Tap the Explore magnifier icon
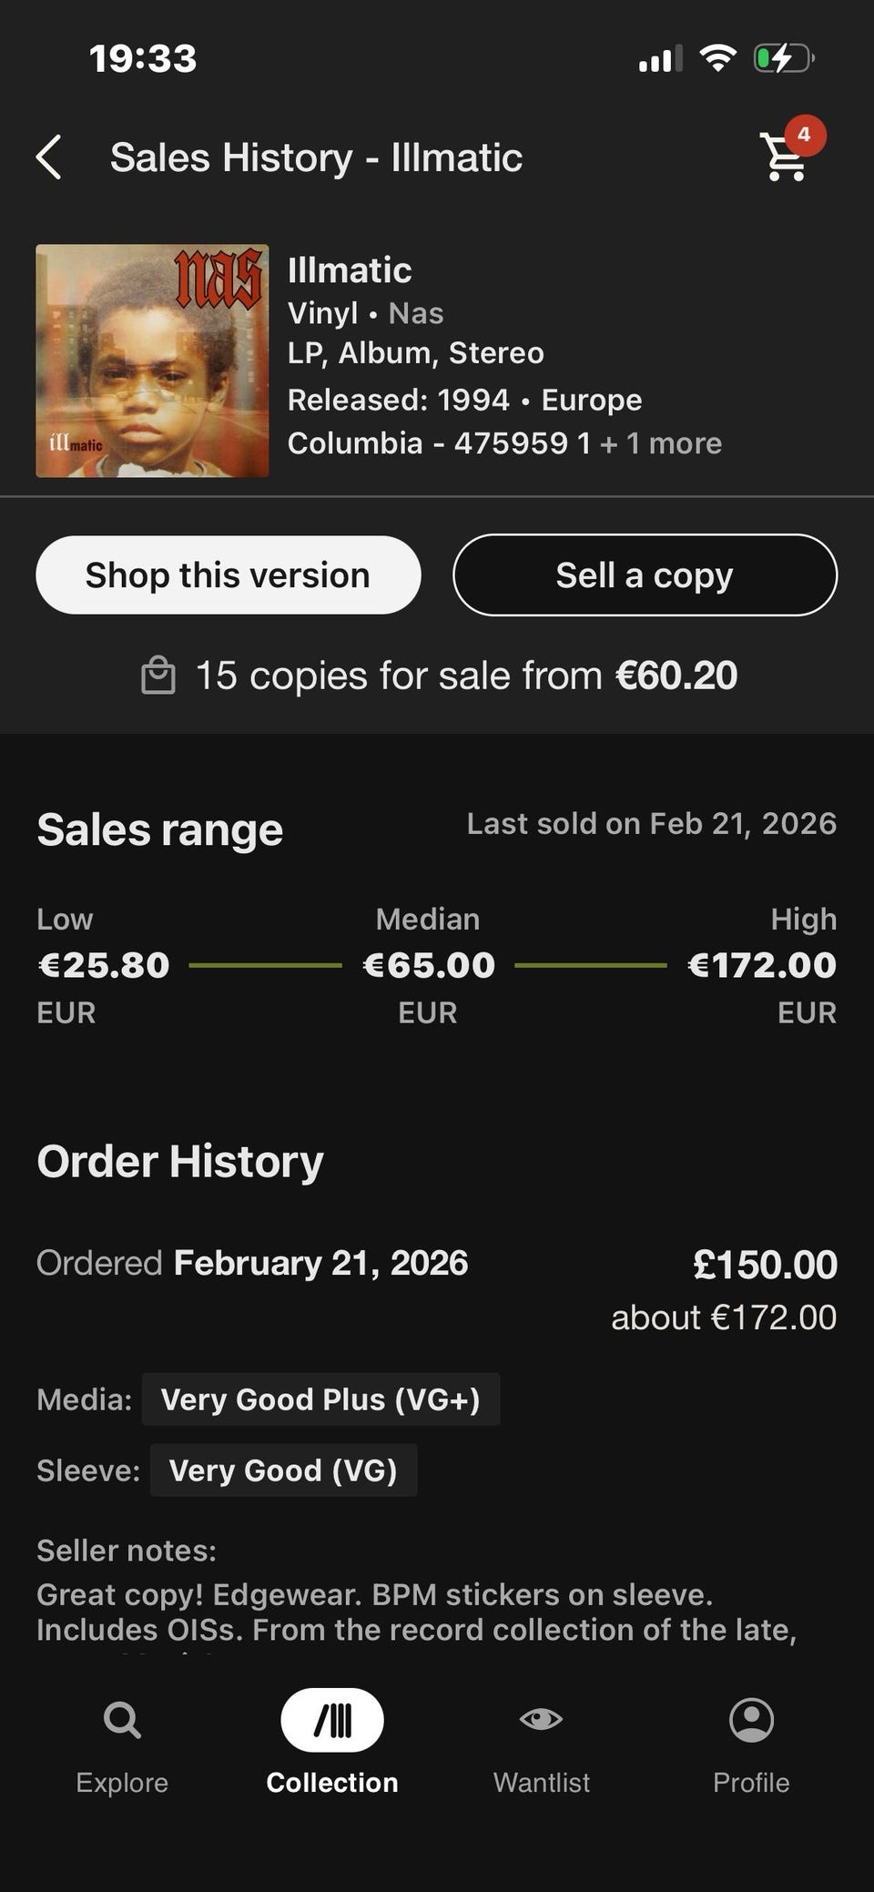 pos(122,1720)
